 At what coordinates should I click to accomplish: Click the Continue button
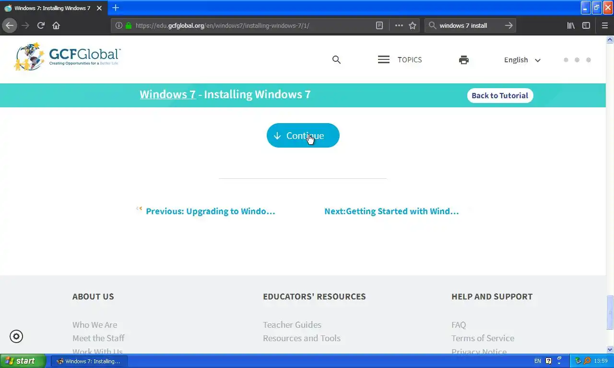tap(303, 136)
